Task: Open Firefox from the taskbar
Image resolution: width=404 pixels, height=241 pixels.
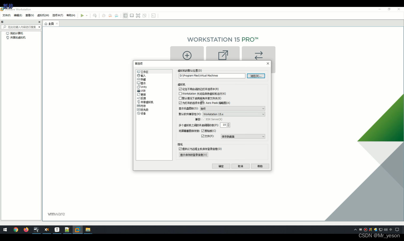Action: (x=26, y=230)
